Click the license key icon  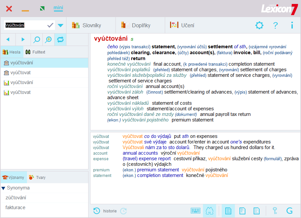point(275,211)
